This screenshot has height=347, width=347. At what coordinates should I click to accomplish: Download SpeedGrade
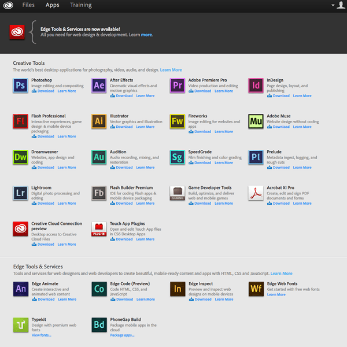pos(200,163)
